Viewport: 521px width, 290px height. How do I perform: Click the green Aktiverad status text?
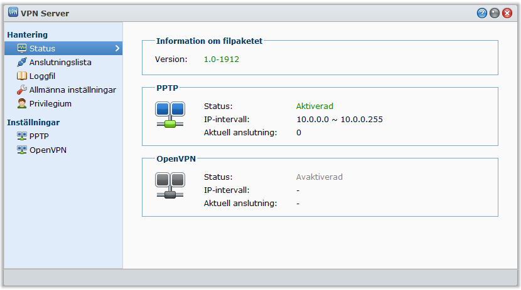click(314, 106)
